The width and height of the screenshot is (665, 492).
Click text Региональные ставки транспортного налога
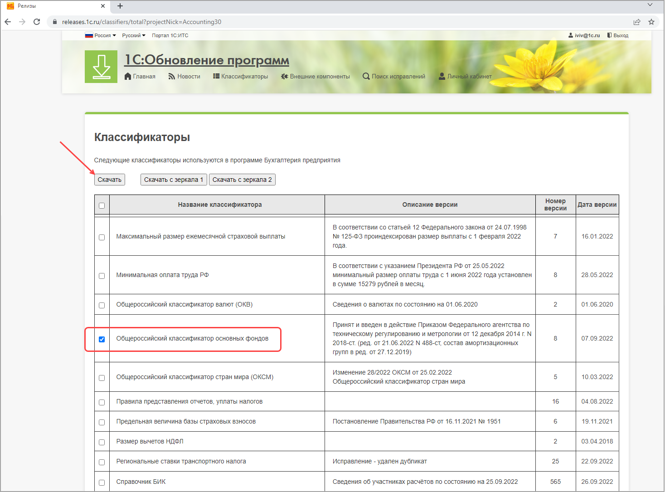181,461
